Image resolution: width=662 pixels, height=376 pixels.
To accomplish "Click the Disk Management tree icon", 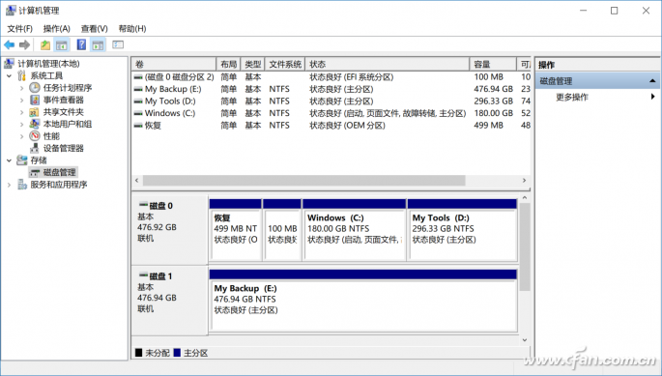I will pos(35,172).
